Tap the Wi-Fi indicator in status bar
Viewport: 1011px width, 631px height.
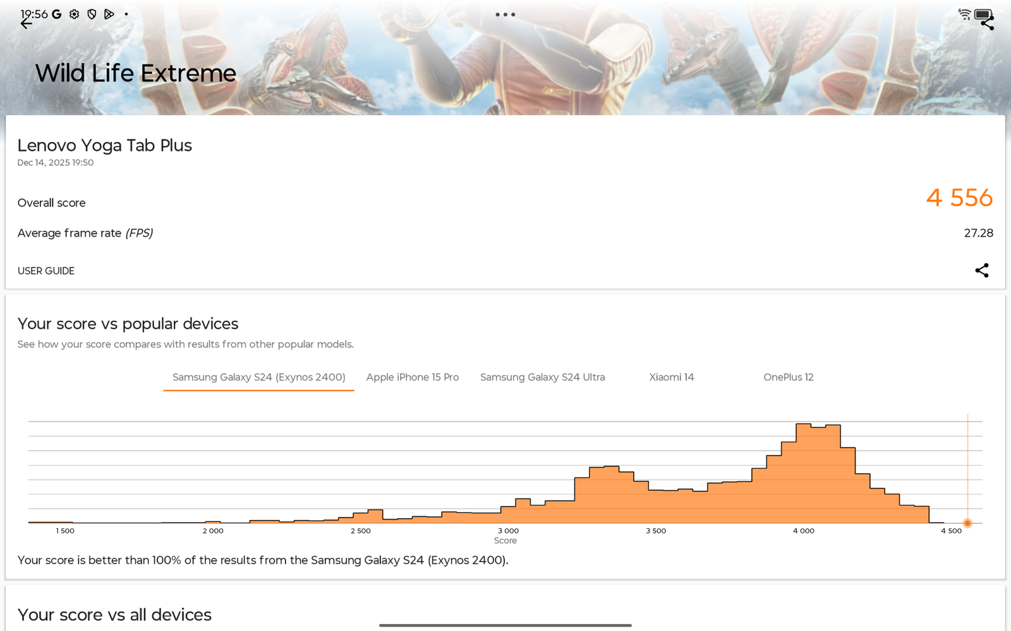[x=964, y=14]
